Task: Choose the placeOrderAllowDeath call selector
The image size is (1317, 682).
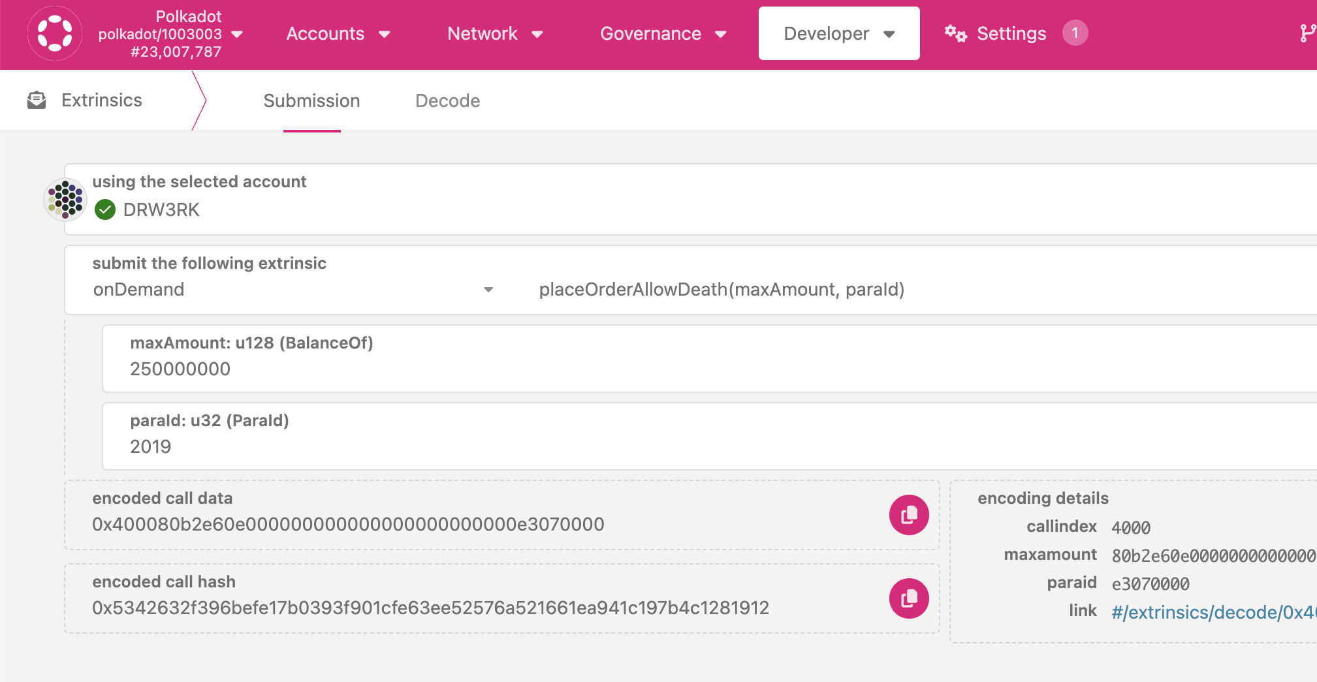Action: click(x=721, y=290)
